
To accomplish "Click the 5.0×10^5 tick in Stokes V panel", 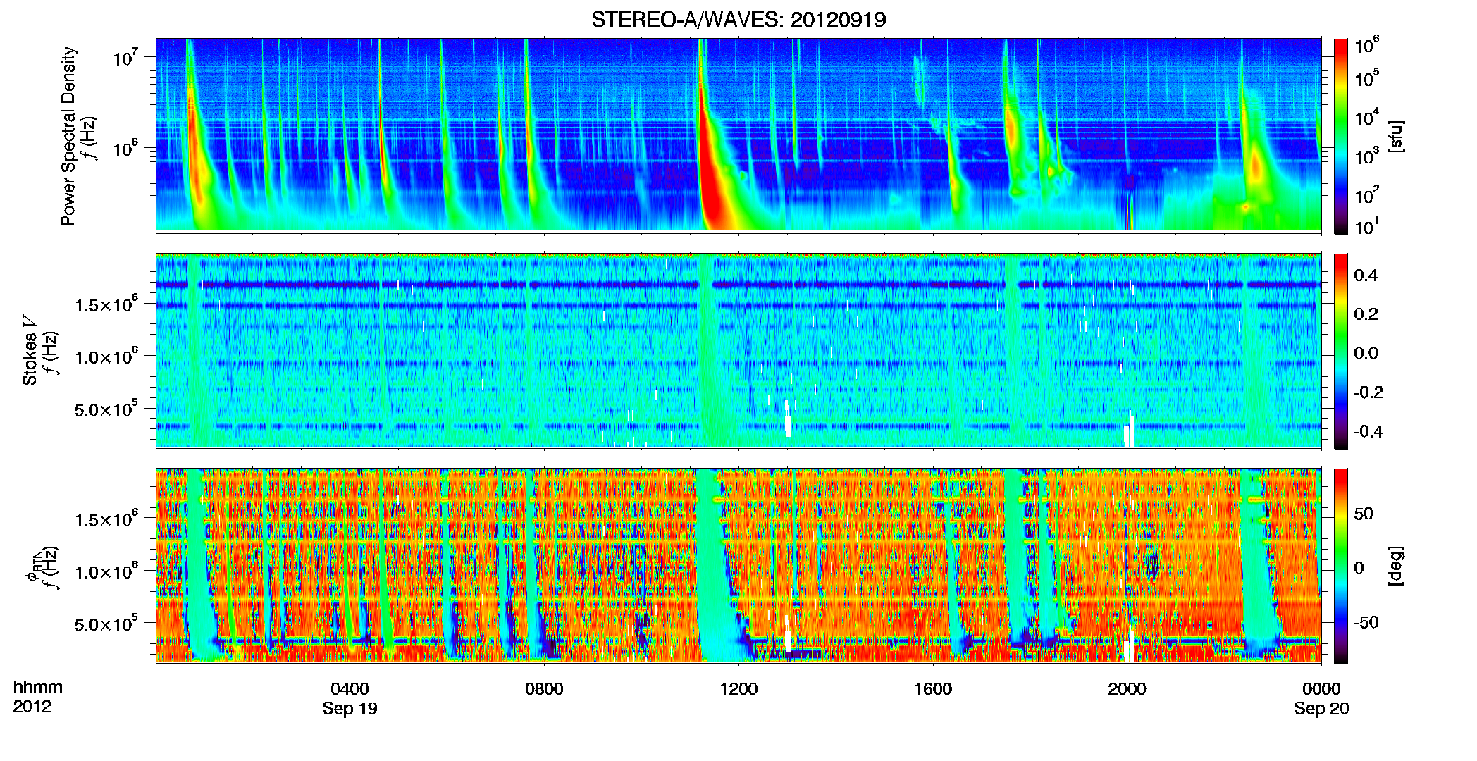I will point(106,408).
